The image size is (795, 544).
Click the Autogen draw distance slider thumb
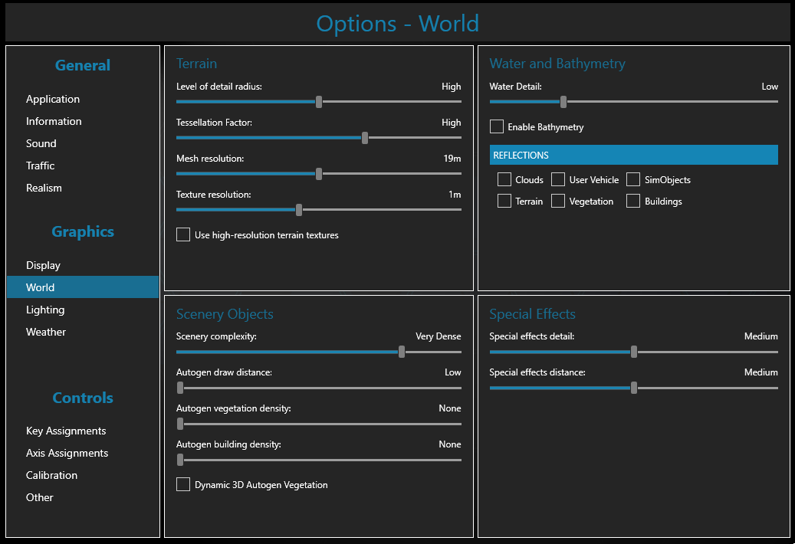tap(180, 388)
